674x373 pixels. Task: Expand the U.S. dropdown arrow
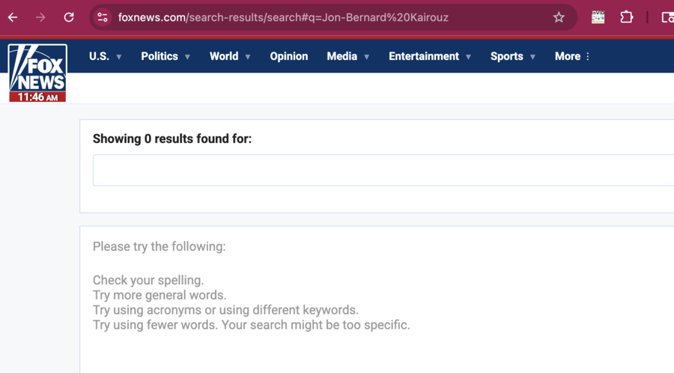point(119,57)
